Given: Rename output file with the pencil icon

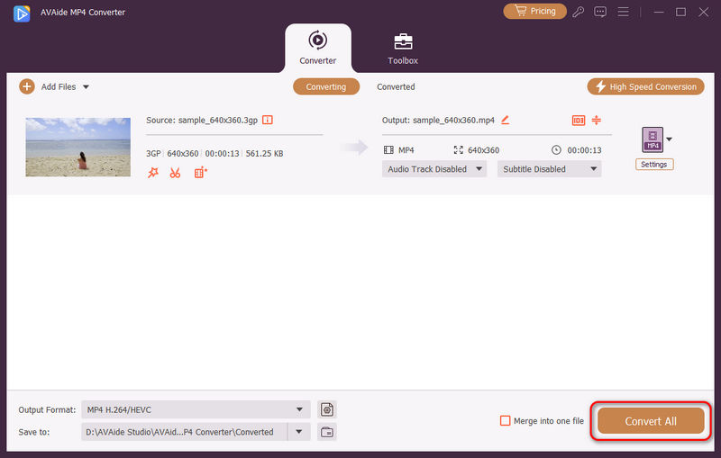Looking at the screenshot, I should click(506, 120).
